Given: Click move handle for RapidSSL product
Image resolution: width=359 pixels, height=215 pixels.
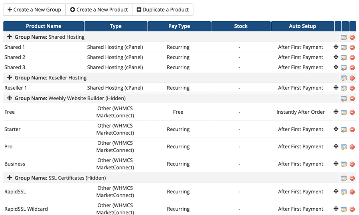Looking at the screenshot, I should pos(336,191).
